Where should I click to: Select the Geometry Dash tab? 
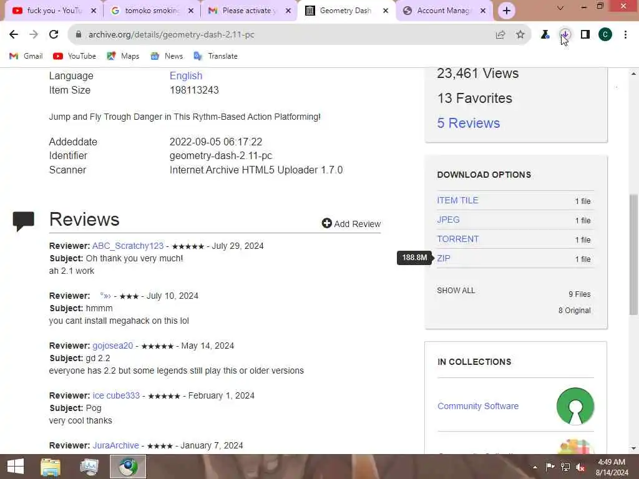coord(346,11)
